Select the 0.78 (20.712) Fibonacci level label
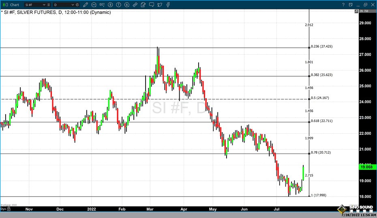Screen dimensions: 377x218 click(321, 152)
